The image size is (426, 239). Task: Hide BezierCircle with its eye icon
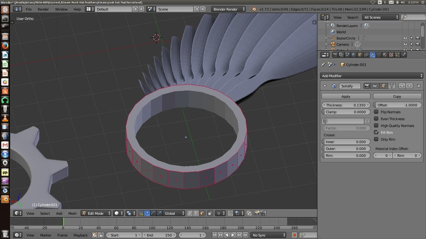[405, 38]
